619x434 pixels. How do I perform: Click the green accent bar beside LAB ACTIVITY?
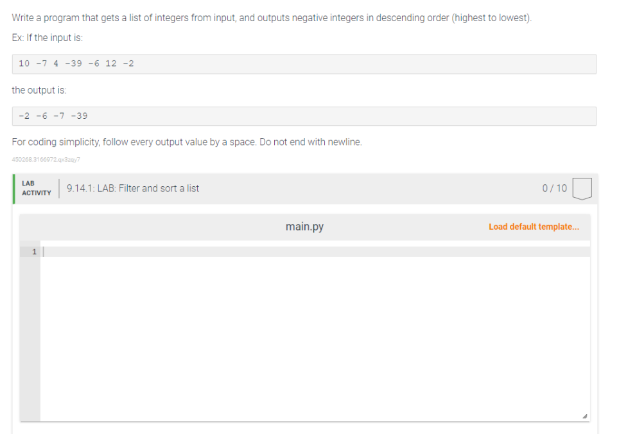(x=14, y=189)
